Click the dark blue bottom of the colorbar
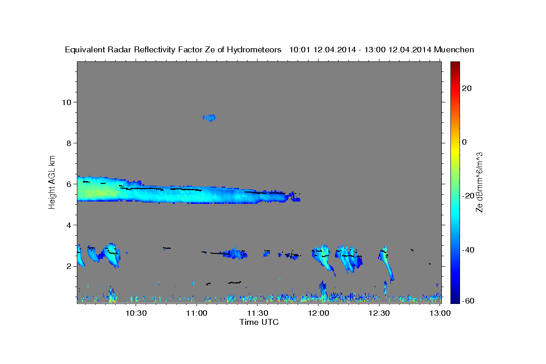The image size is (546, 364). pyautogui.click(x=454, y=299)
